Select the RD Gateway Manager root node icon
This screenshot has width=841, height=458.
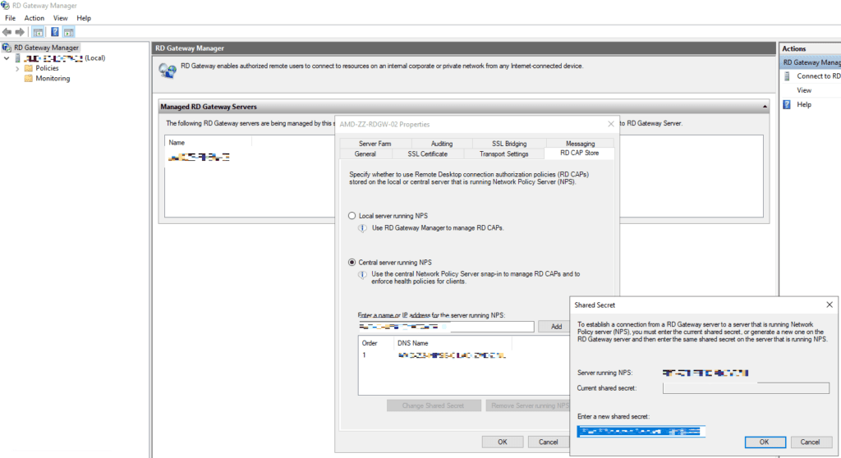tap(7, 48)
